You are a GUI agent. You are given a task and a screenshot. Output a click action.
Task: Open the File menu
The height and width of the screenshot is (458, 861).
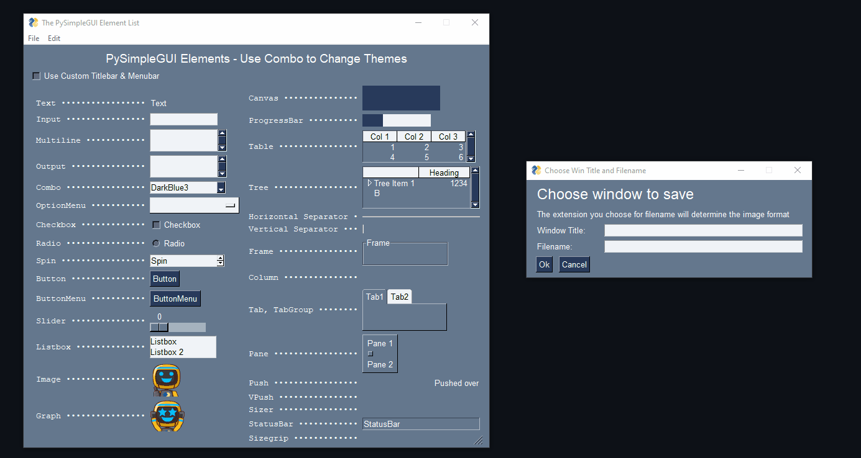pyautogui.click(x=34, y=38)
